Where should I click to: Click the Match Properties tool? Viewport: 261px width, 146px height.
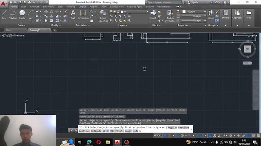click(x=170, y=16)
